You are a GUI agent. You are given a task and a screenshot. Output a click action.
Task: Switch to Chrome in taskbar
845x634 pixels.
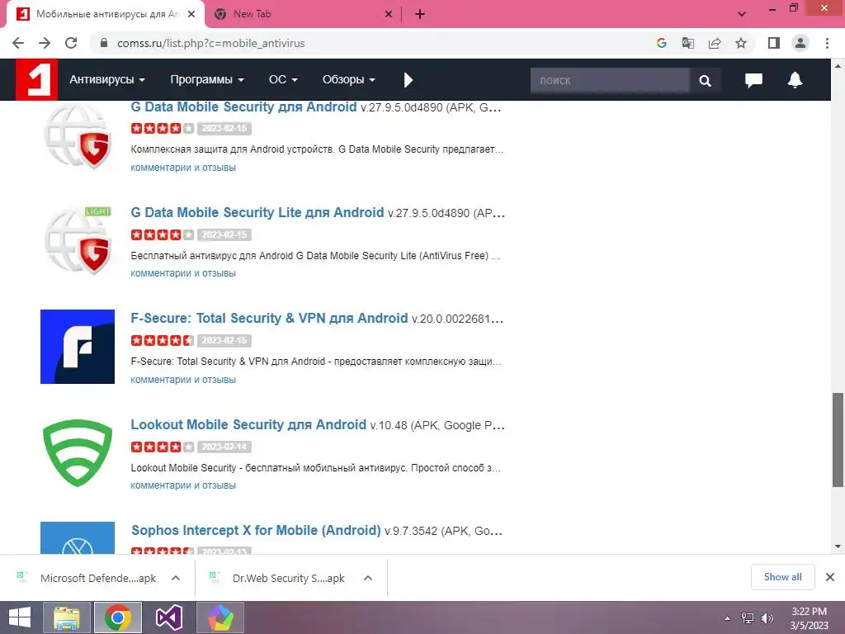point(118,617)
